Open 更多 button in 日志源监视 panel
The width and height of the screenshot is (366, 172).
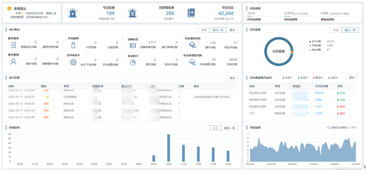pyautogui.click(x=352, y=78)
